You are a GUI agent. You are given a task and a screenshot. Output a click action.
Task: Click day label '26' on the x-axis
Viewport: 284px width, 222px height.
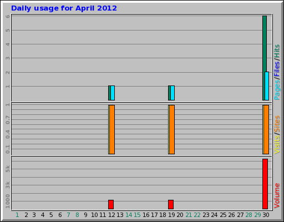231,215
